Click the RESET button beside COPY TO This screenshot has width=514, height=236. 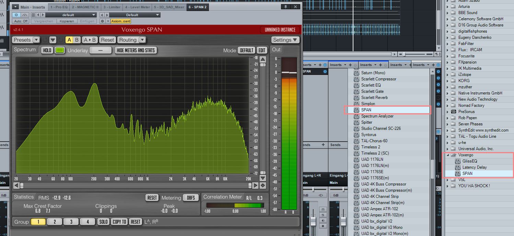pos(136,222)
